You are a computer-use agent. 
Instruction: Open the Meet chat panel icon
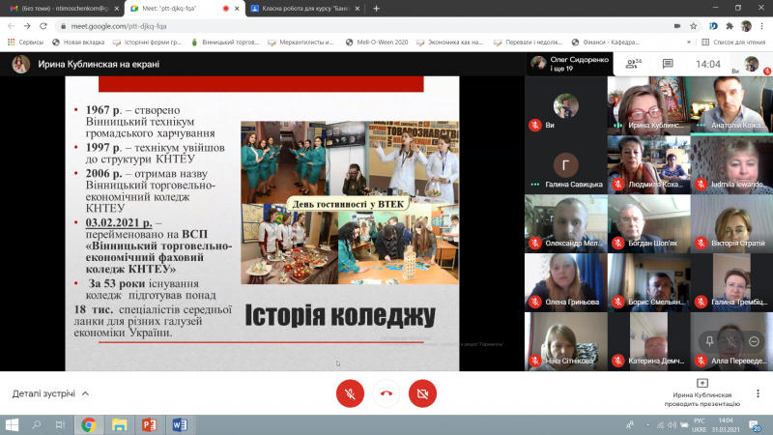tap(668, 64)
